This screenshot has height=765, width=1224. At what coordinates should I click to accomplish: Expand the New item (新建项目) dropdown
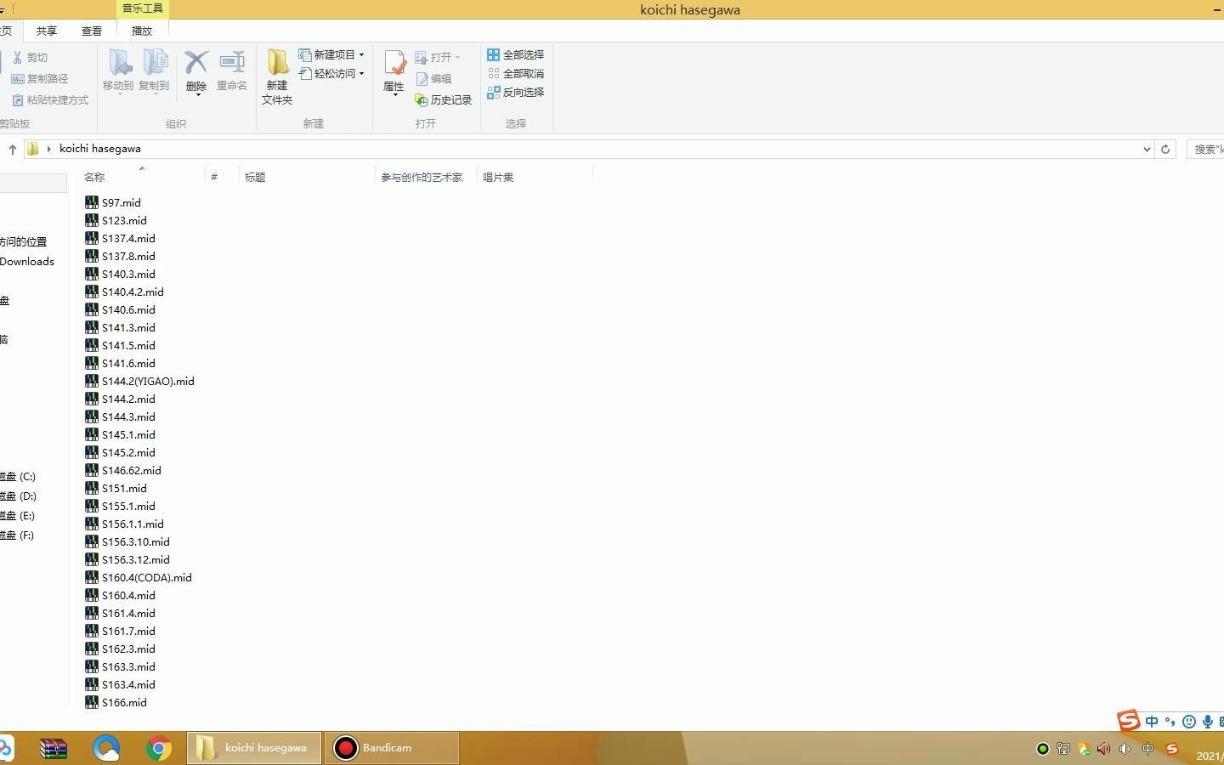(x=362, y=54)
